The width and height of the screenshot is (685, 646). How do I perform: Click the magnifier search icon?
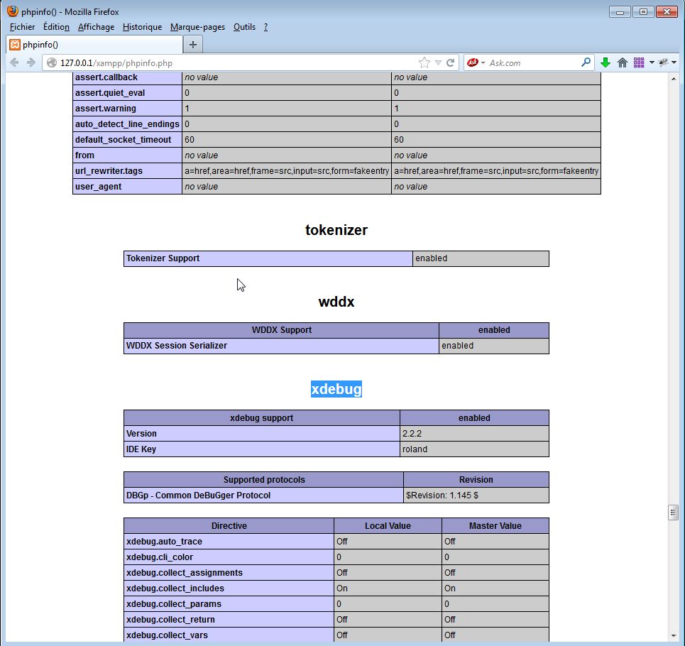(586, 62)
